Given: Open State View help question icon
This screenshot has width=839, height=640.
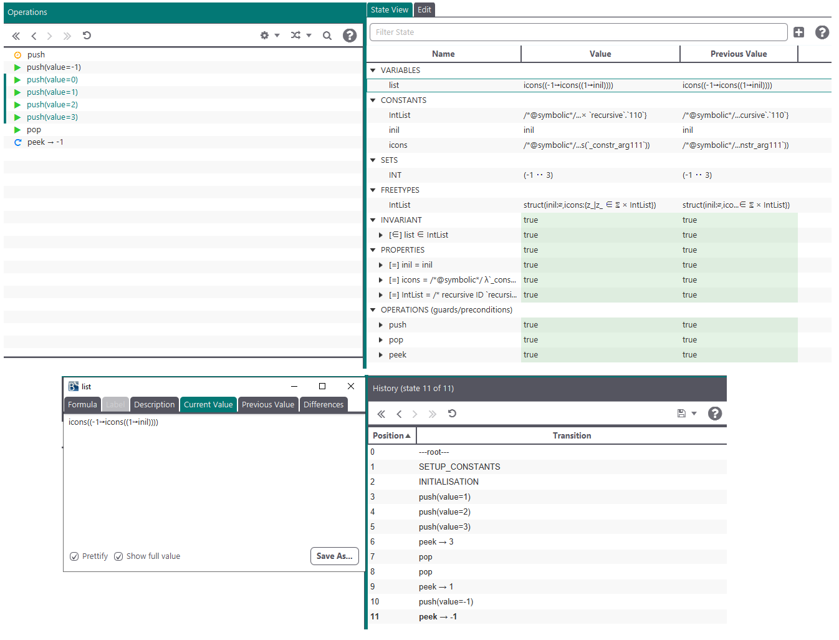Looking at the screenshot, I should click(822, 32).
